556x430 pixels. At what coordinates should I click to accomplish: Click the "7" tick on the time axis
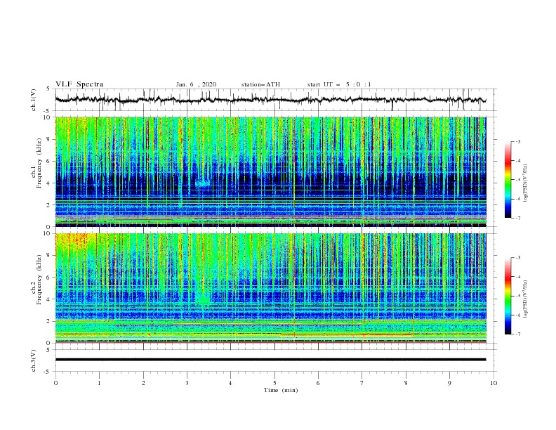pos(362,383)
